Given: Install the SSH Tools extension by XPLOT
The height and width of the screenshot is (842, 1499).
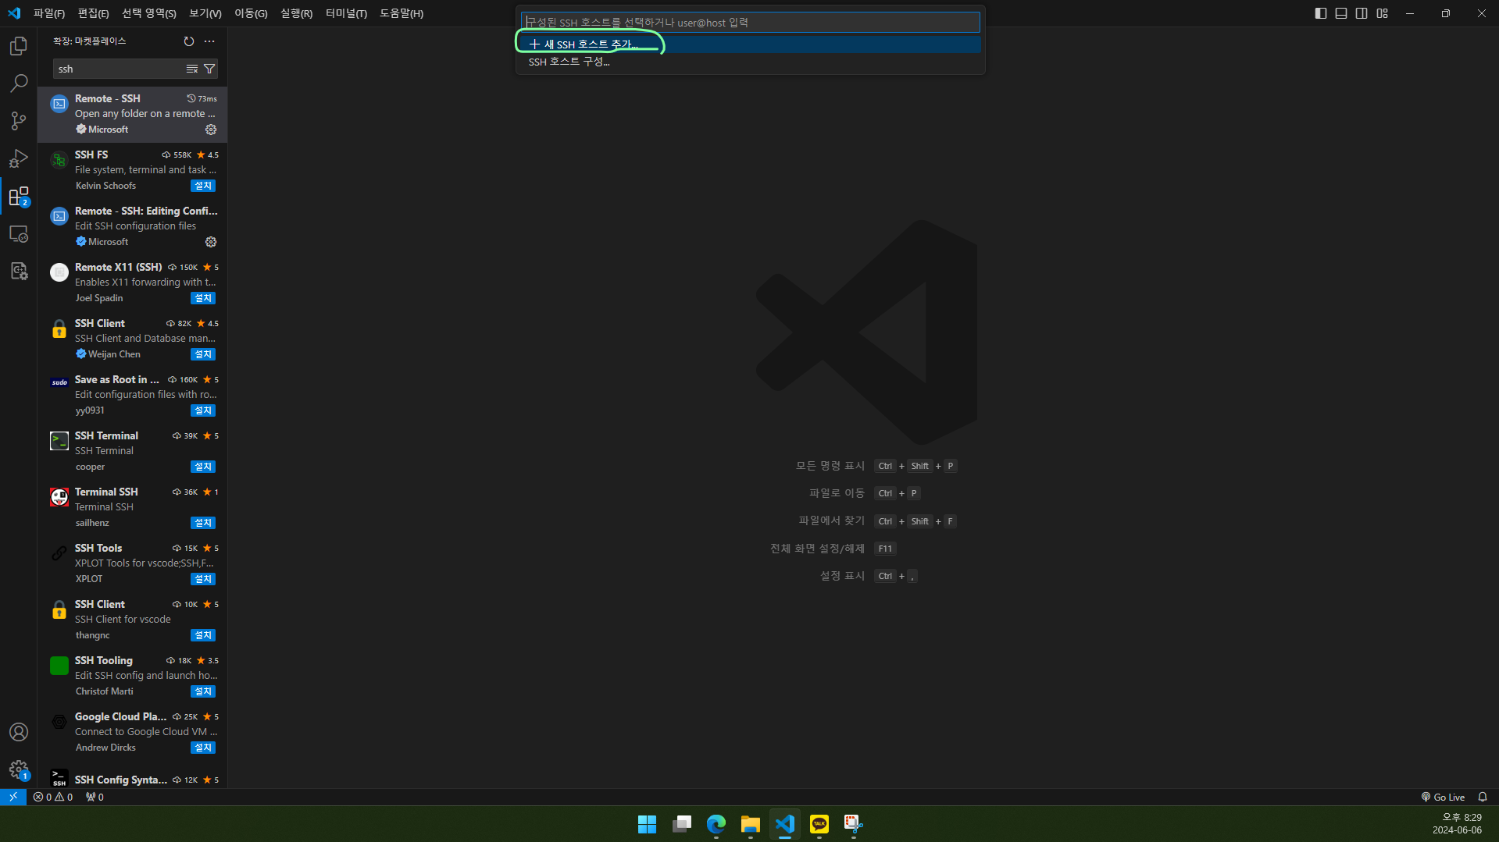Looking at the screenshot, I should pos(203,579).
